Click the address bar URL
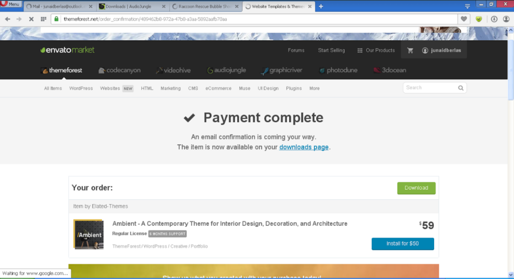Screen dimensions: 514x279 tap(145, 19)
